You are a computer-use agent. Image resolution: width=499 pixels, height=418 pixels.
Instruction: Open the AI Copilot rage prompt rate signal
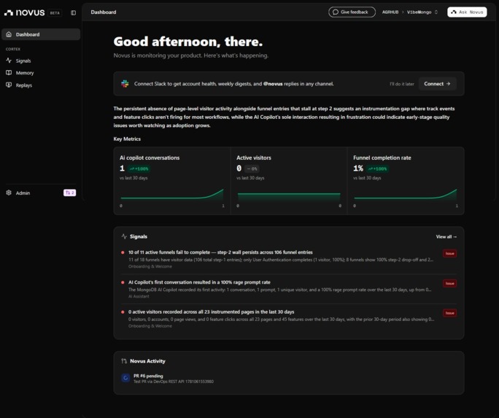coord(289,289)
